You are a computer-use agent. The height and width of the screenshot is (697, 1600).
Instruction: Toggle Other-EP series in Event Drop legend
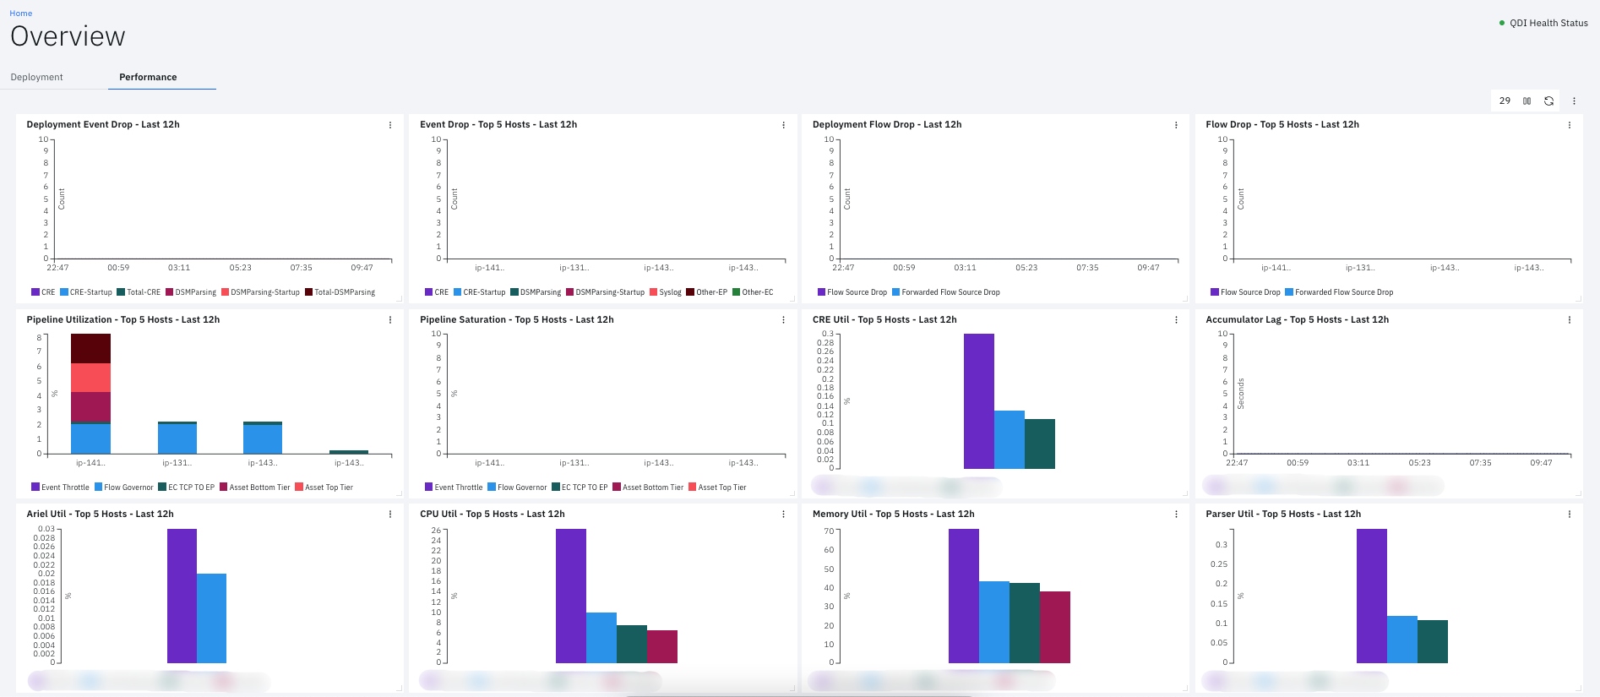706,292
